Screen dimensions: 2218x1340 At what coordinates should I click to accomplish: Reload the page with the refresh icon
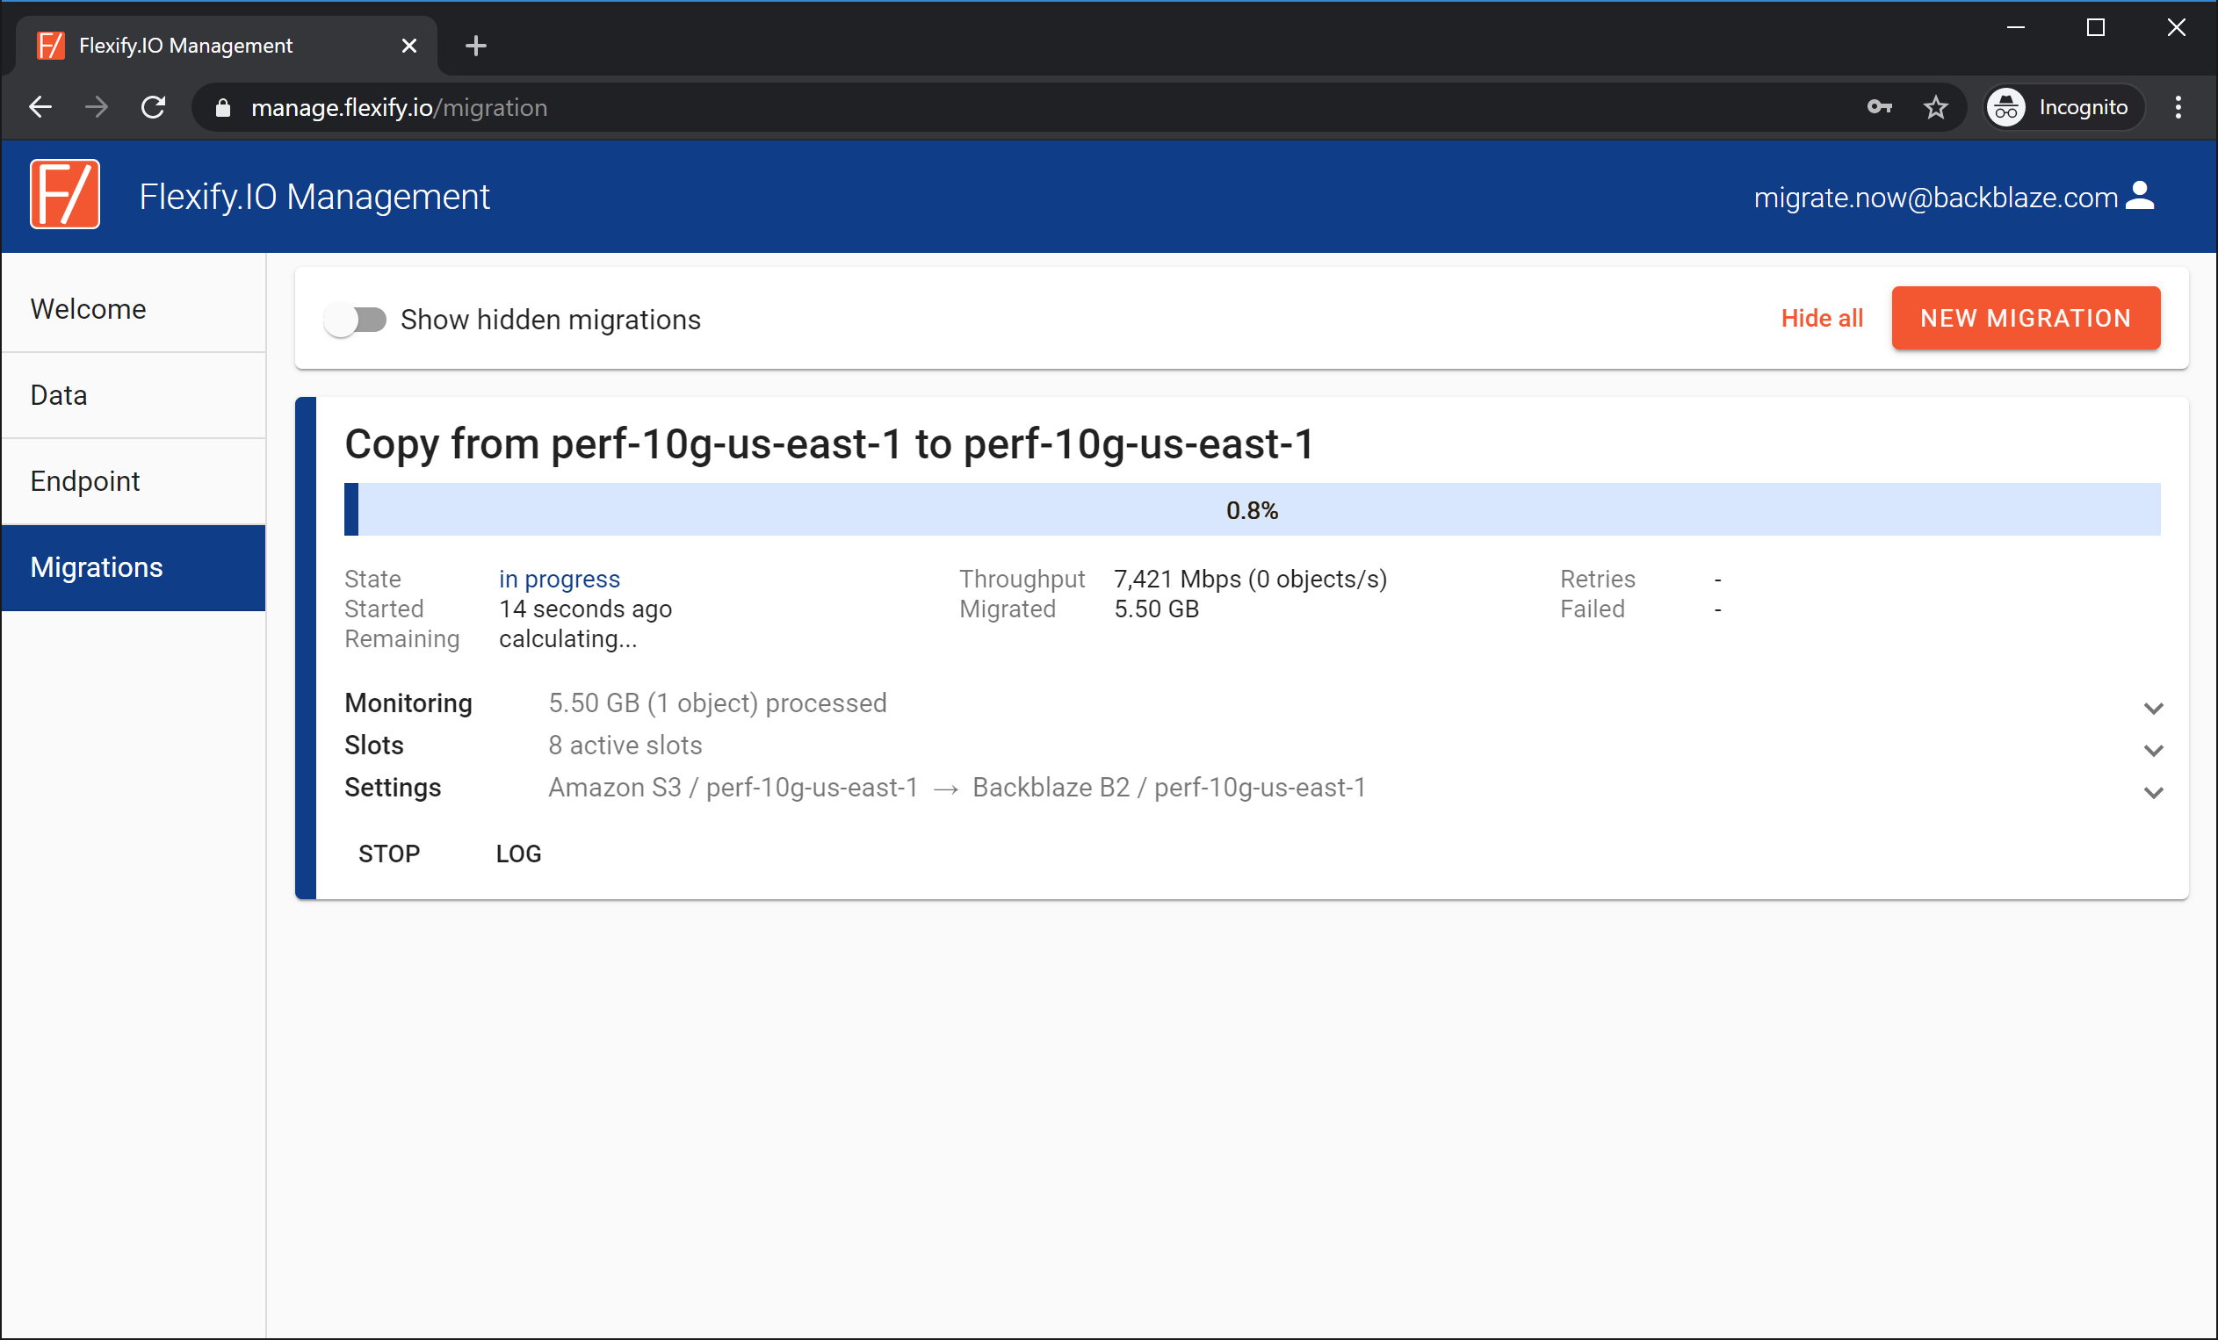click(154, 108)
